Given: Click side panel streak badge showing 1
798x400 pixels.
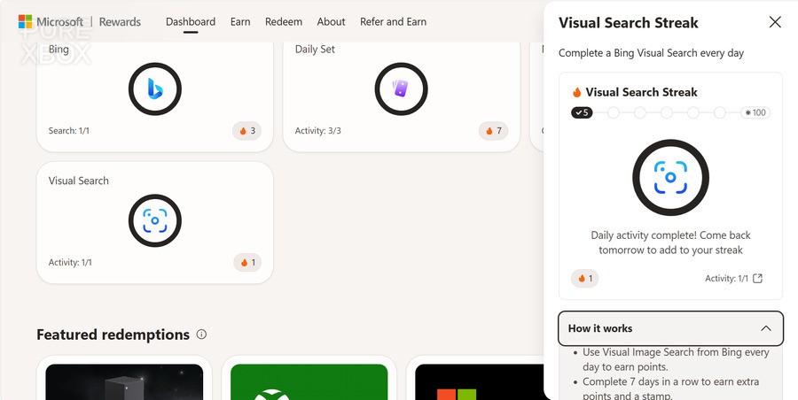Looking at the screenshot, I should [585, 279].
